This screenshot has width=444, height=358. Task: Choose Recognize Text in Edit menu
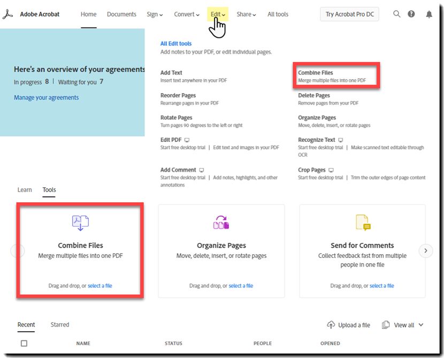[x=317, y=140]
